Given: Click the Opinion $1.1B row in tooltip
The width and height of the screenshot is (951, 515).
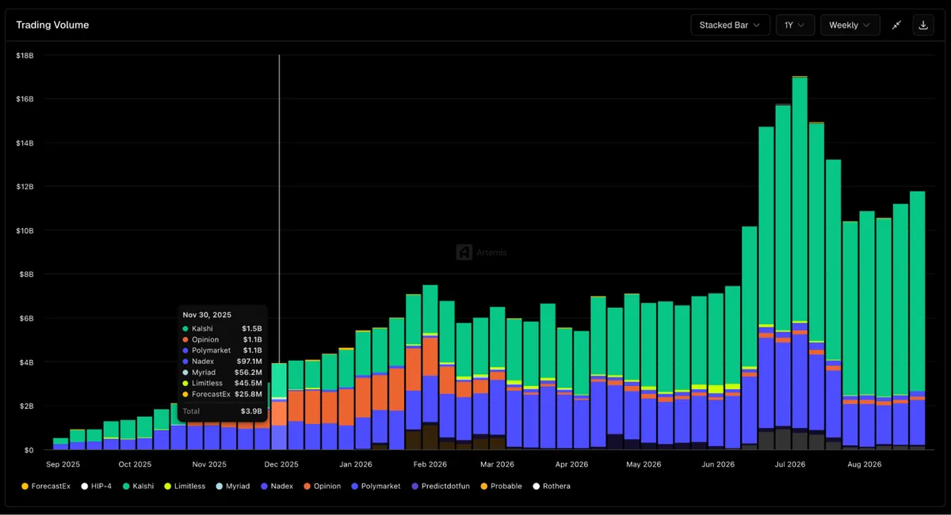Looking at the screenshot, I should (223, 339).
